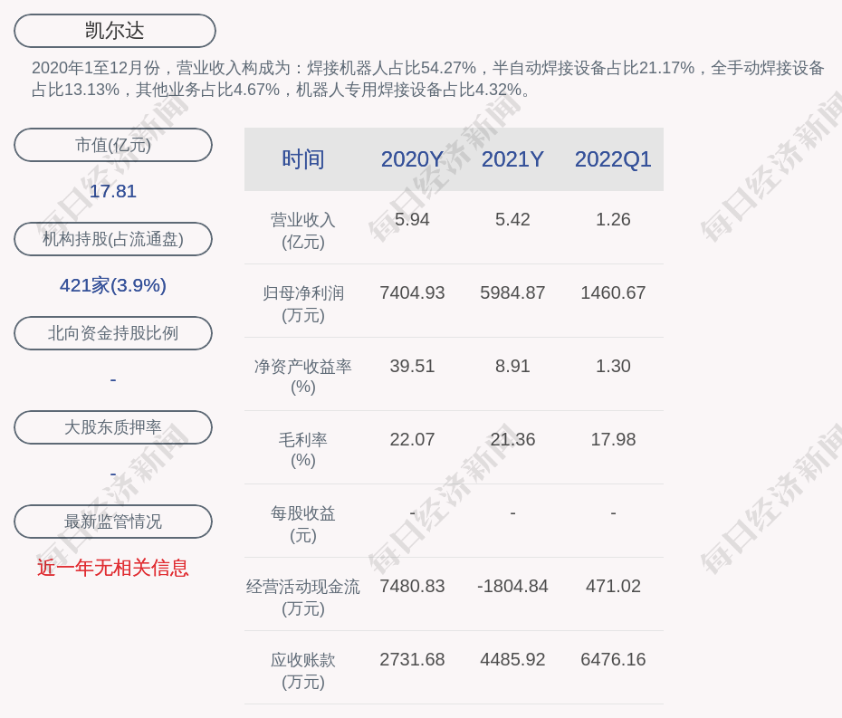The image size is (842, 718).
Task: Click gross margin value 17.98
Action: pyautogui.click(x=613, y=439)
